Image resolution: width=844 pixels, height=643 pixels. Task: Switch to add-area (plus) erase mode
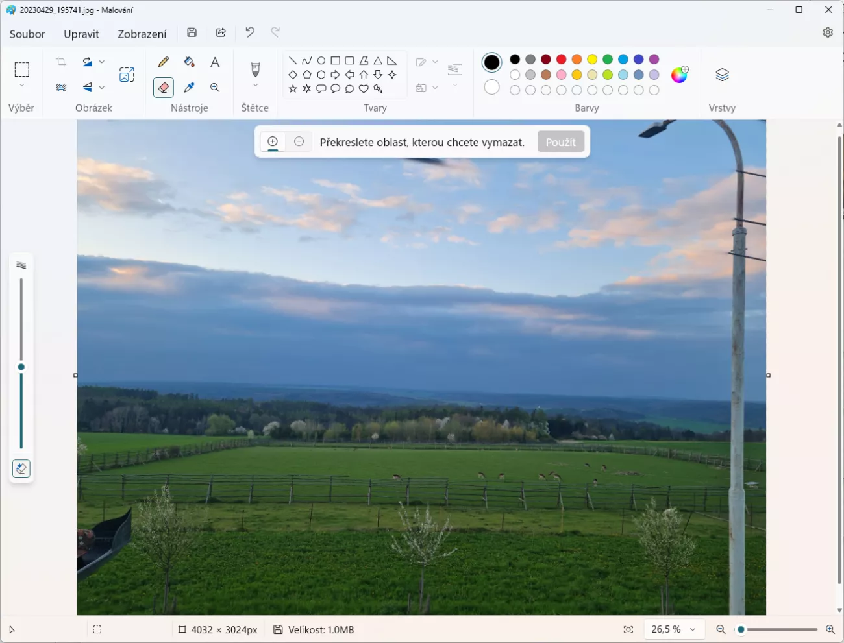(273, 141)
